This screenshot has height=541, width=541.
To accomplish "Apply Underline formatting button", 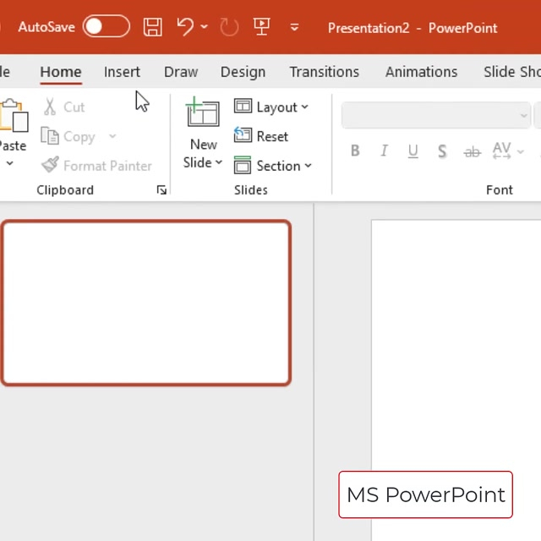I will point(413,151).
